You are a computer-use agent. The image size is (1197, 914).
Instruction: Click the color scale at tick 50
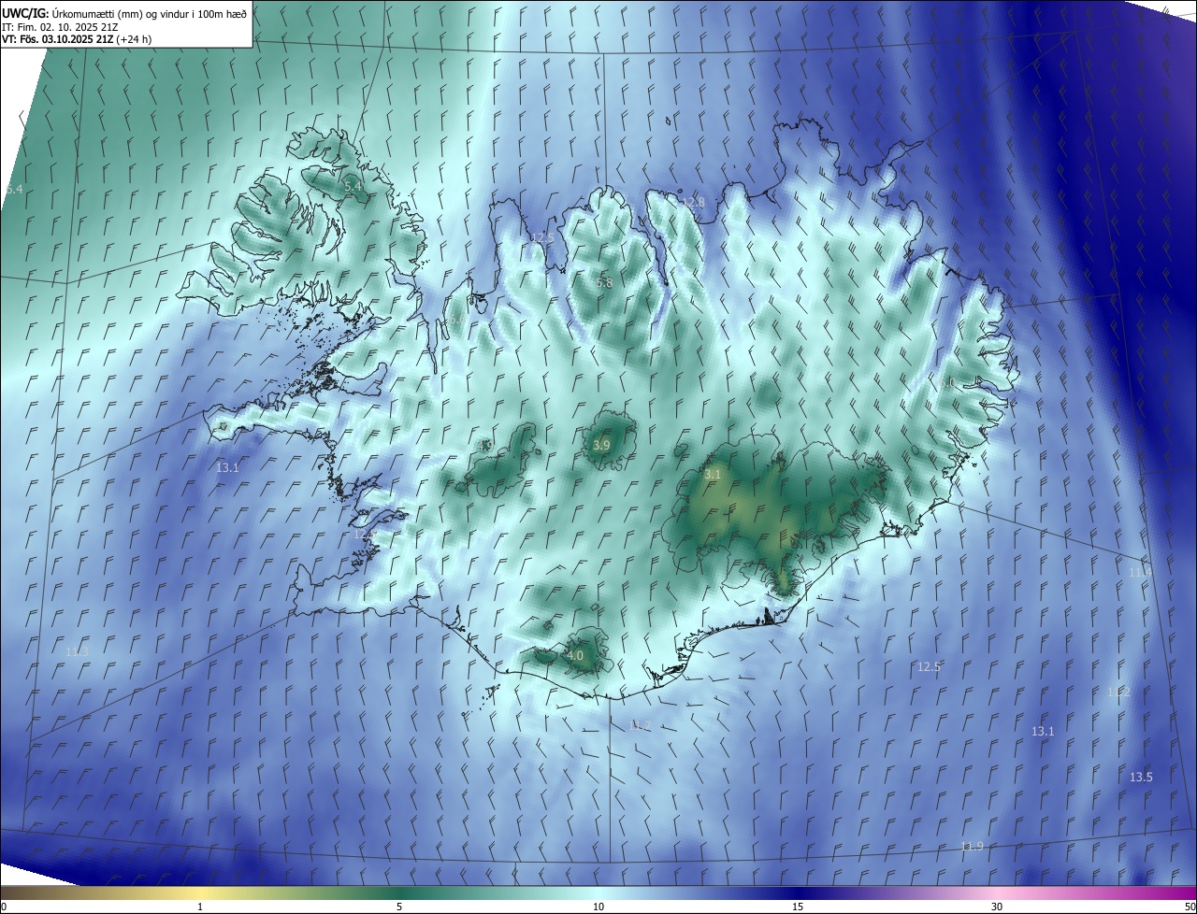tap(1190, 907)
